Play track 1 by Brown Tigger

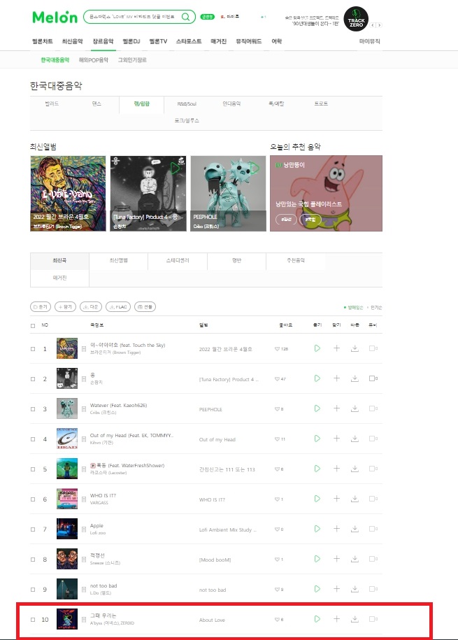[317, 348]
